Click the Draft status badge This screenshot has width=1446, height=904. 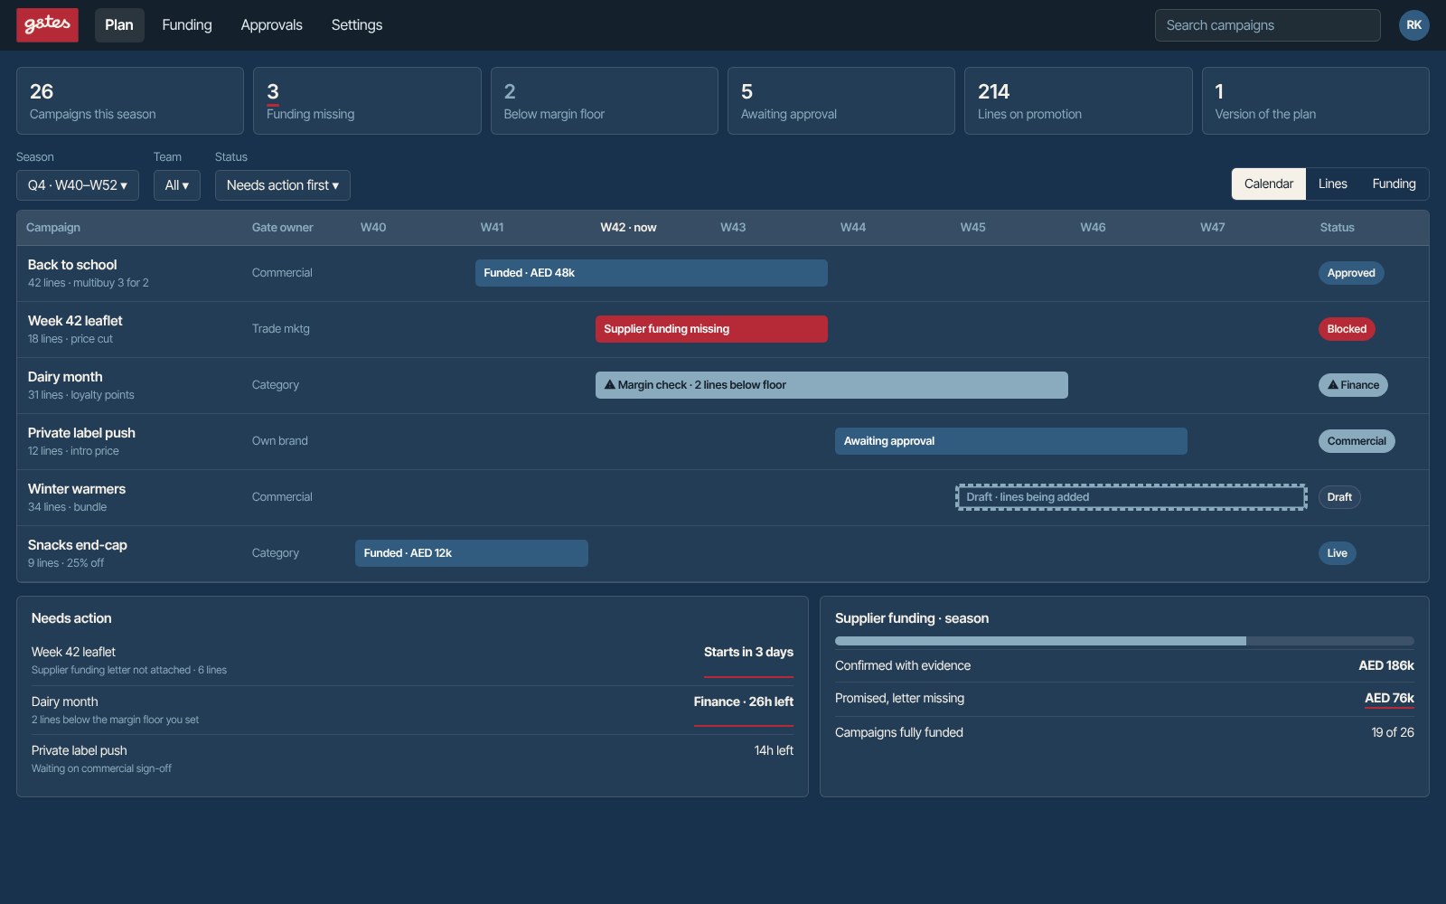pyautogui.click(x=1339, y=497)
